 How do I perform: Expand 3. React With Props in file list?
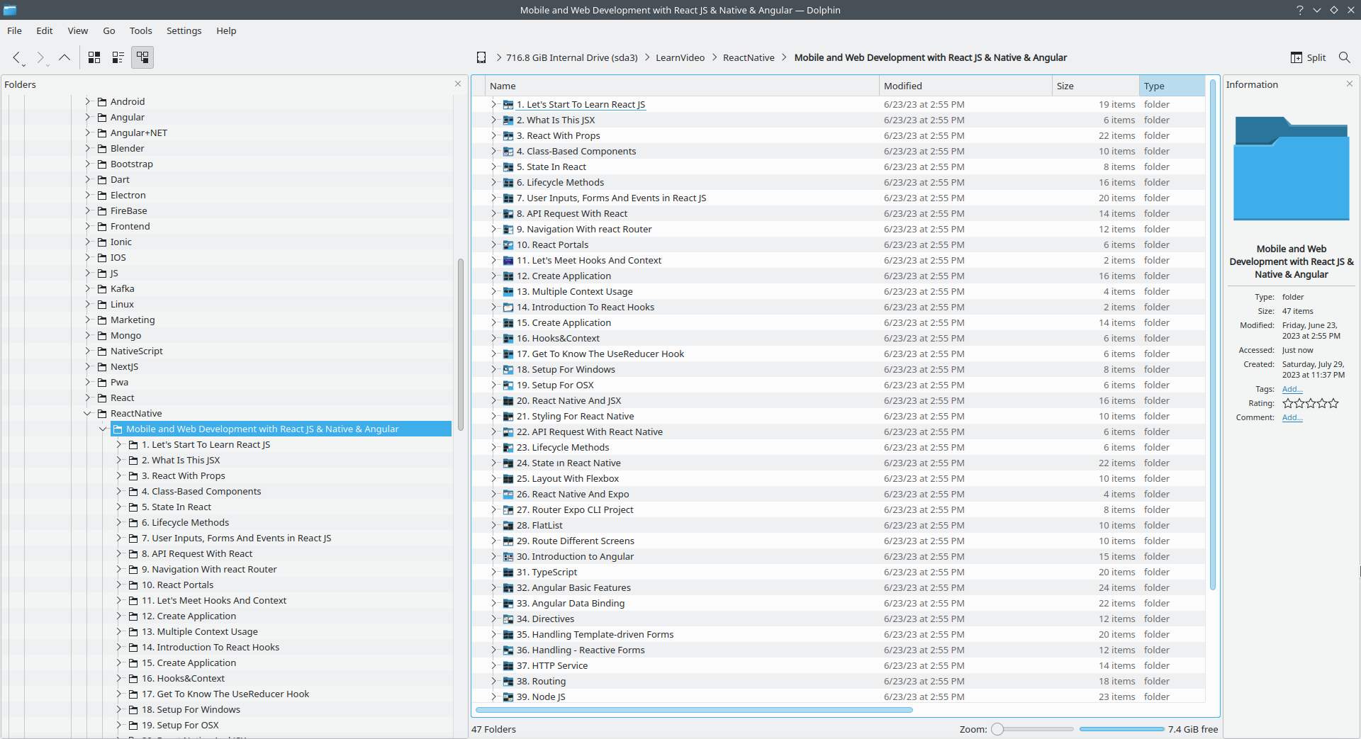tap(494, 136)
